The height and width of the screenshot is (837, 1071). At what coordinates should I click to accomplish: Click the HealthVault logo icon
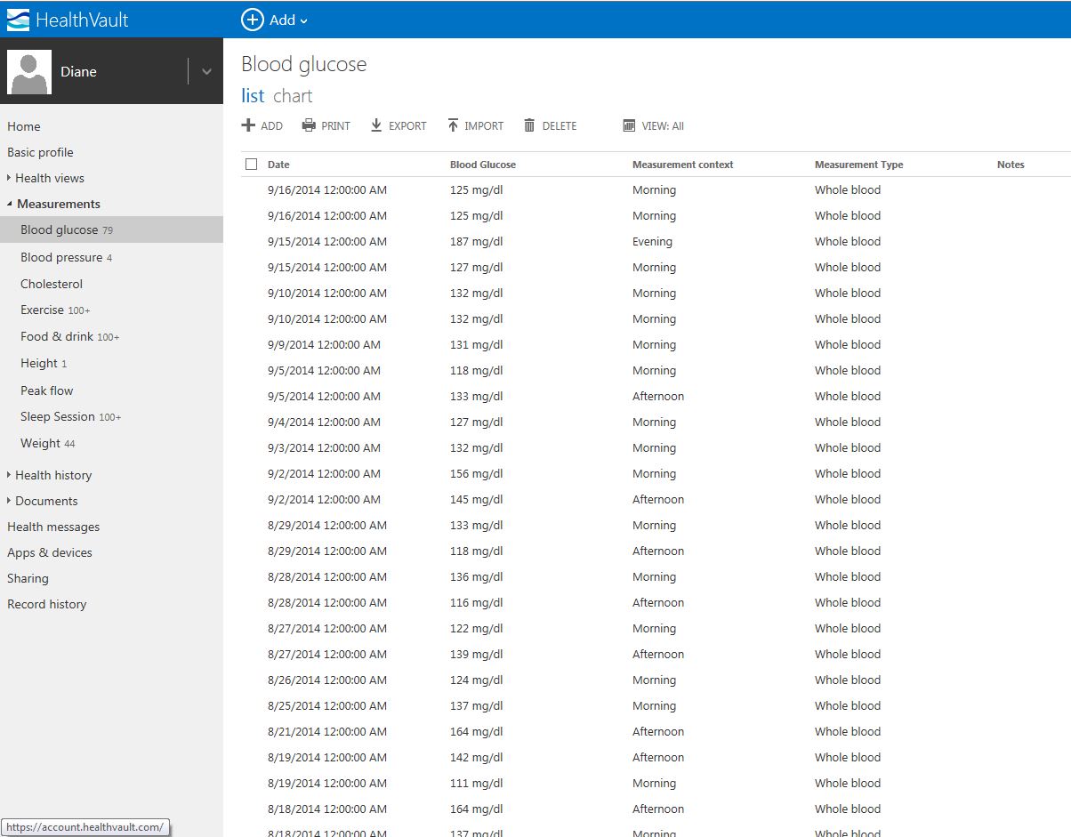[x=18, y=20]
